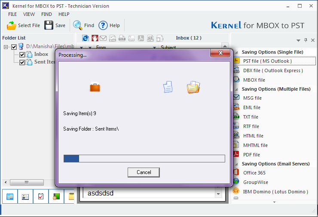Viewport: 318px width, 217px height.
Task: Toggle the Inbox folder checkbox
Action: [x=22, y=55]
